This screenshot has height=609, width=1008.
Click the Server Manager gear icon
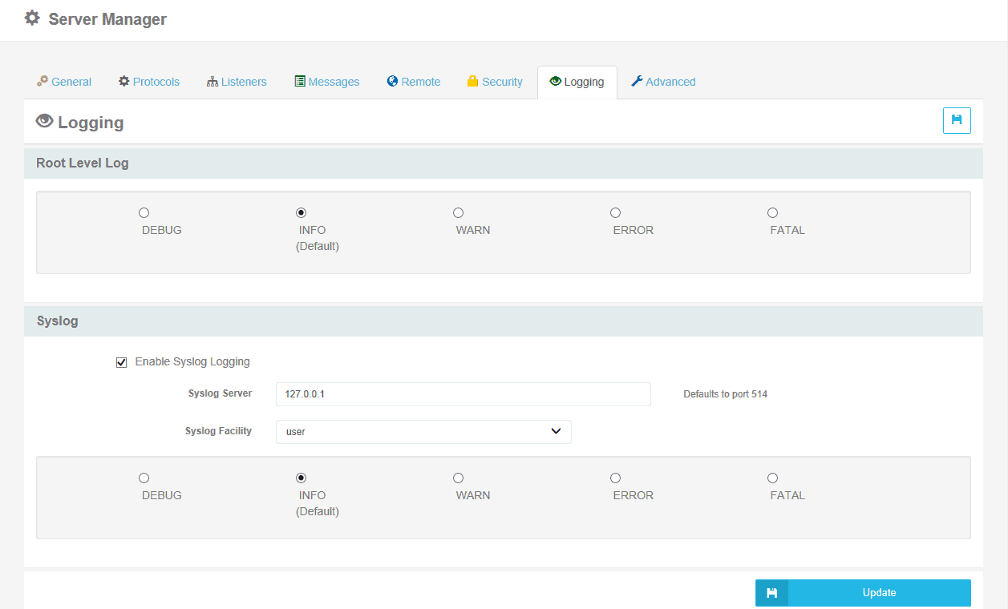click(x=31, y=18)
